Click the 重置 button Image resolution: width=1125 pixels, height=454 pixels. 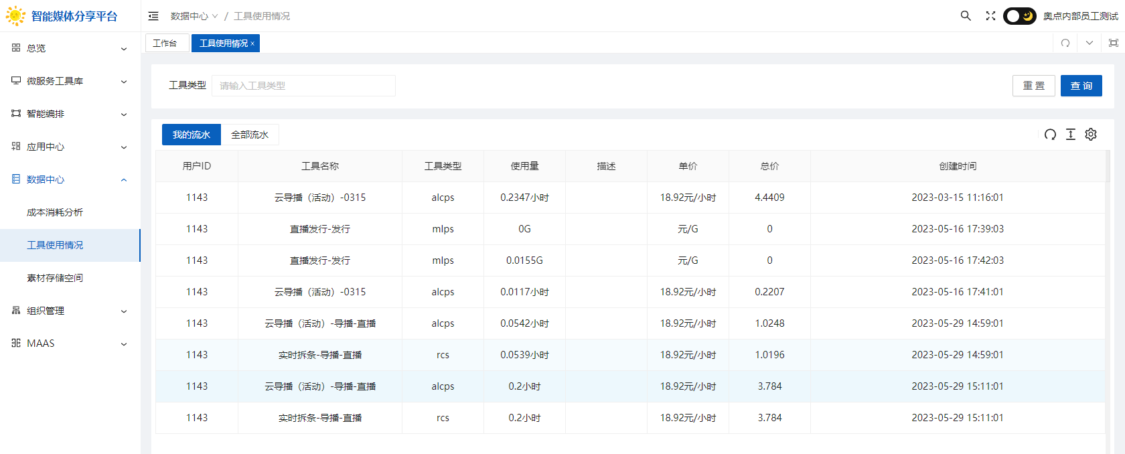click(1033, 86)
